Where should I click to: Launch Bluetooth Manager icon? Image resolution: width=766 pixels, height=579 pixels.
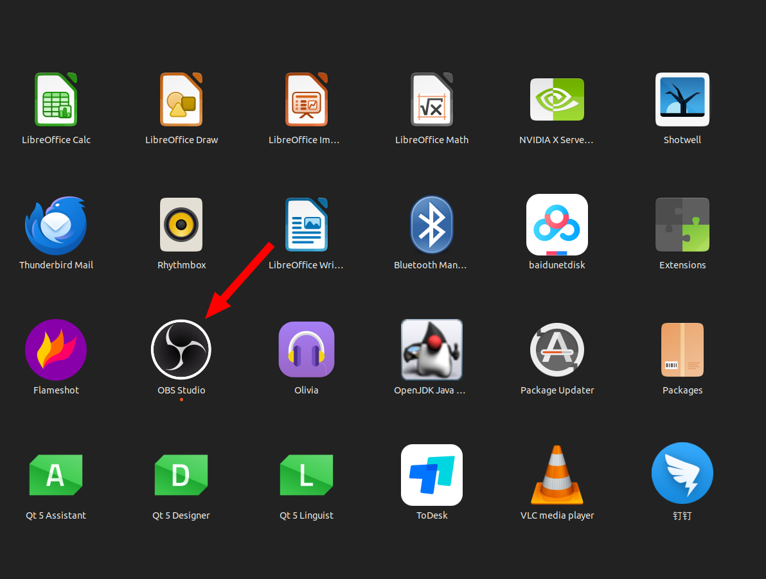pyautogui.click(x=432, y=225)
